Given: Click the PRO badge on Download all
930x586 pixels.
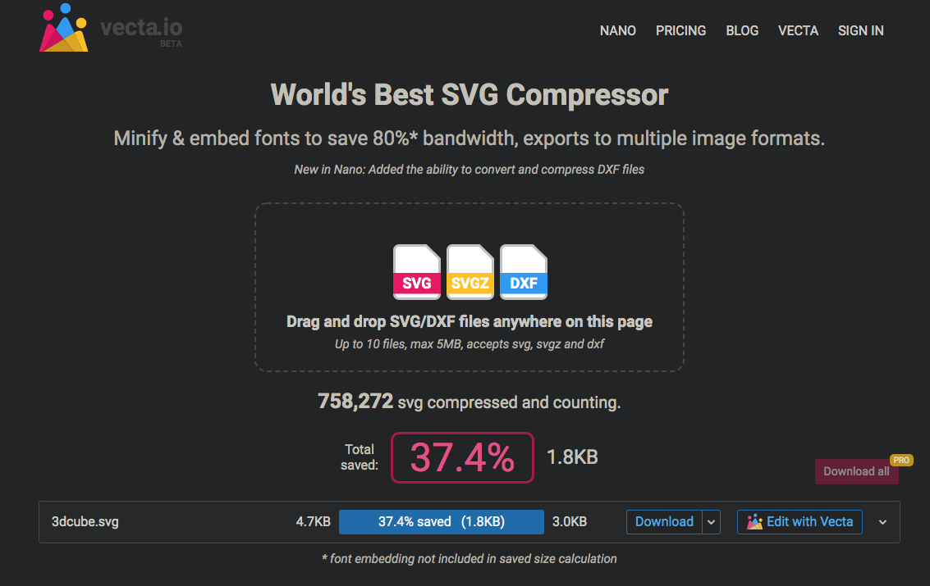Looking at the screenshot, I should click(x=901, y=460).
